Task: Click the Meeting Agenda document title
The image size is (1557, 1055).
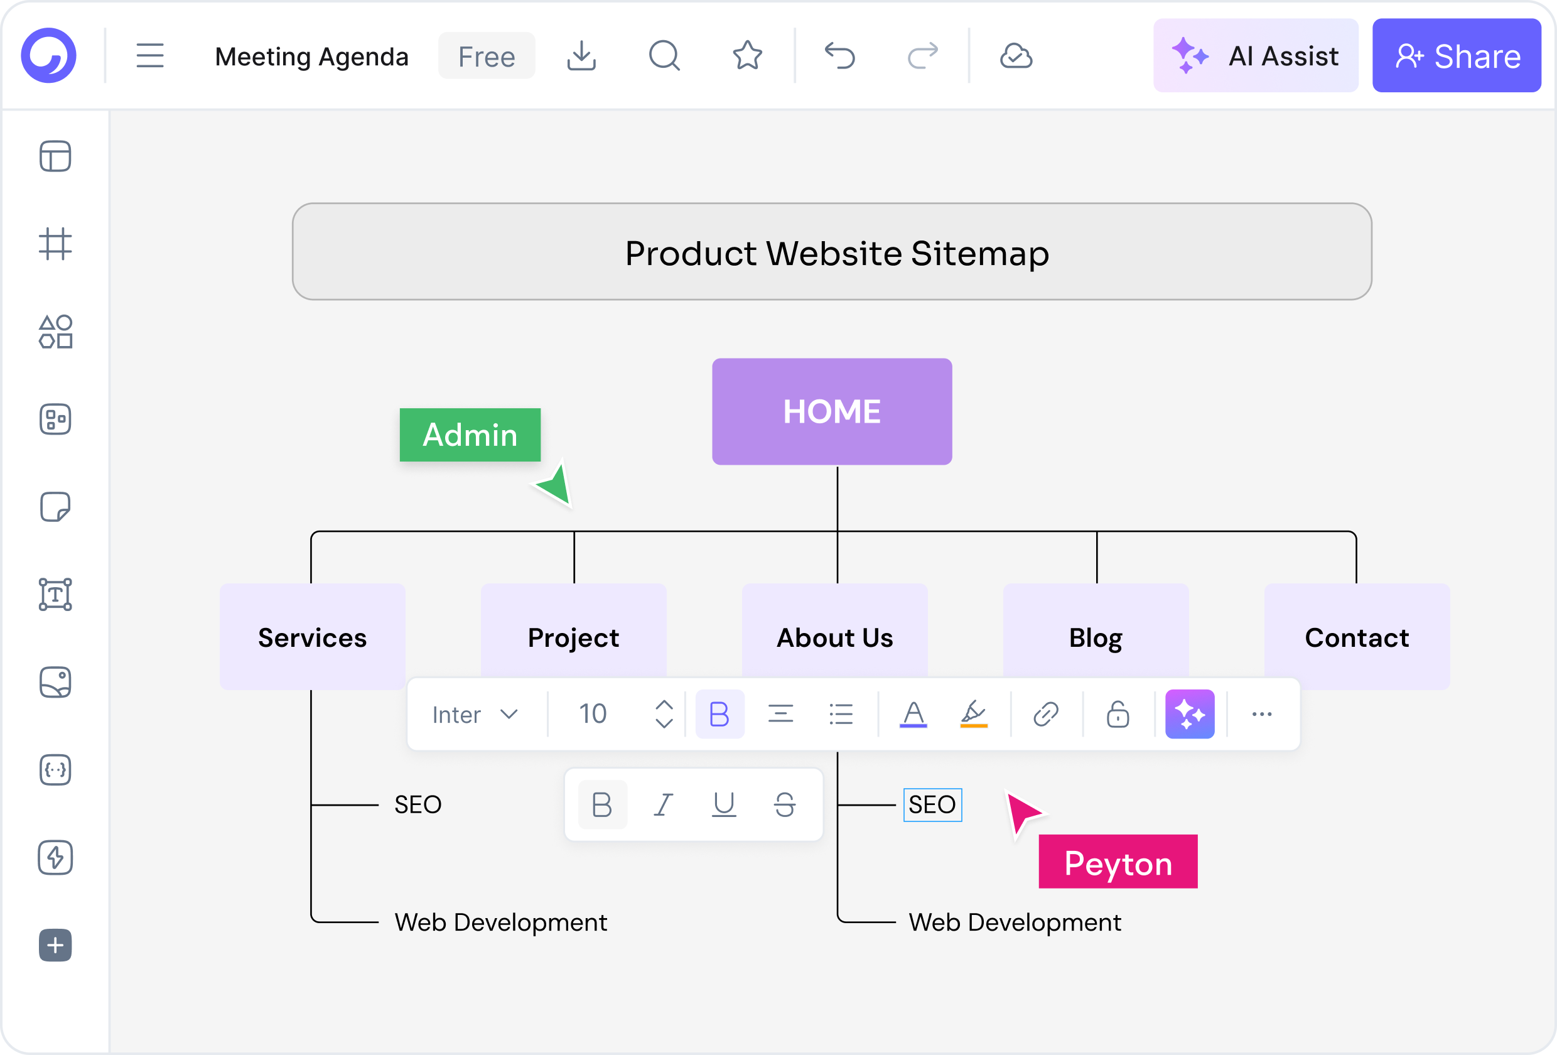Action: tap(311, 57)
